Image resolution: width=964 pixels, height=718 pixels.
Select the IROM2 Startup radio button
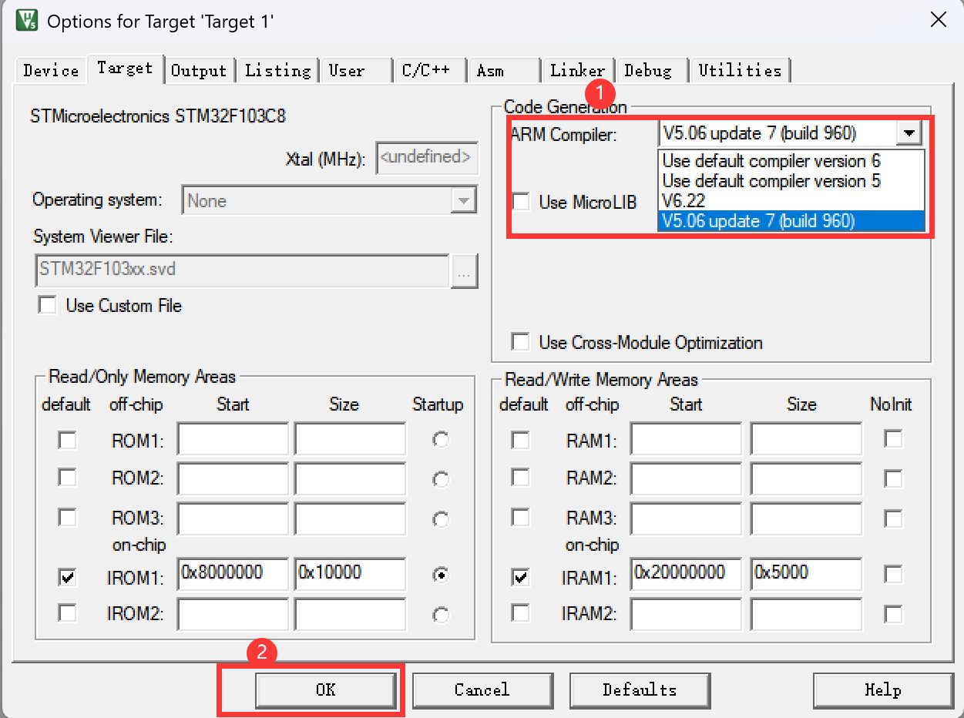pyautogui.click(x=440, y=613)
